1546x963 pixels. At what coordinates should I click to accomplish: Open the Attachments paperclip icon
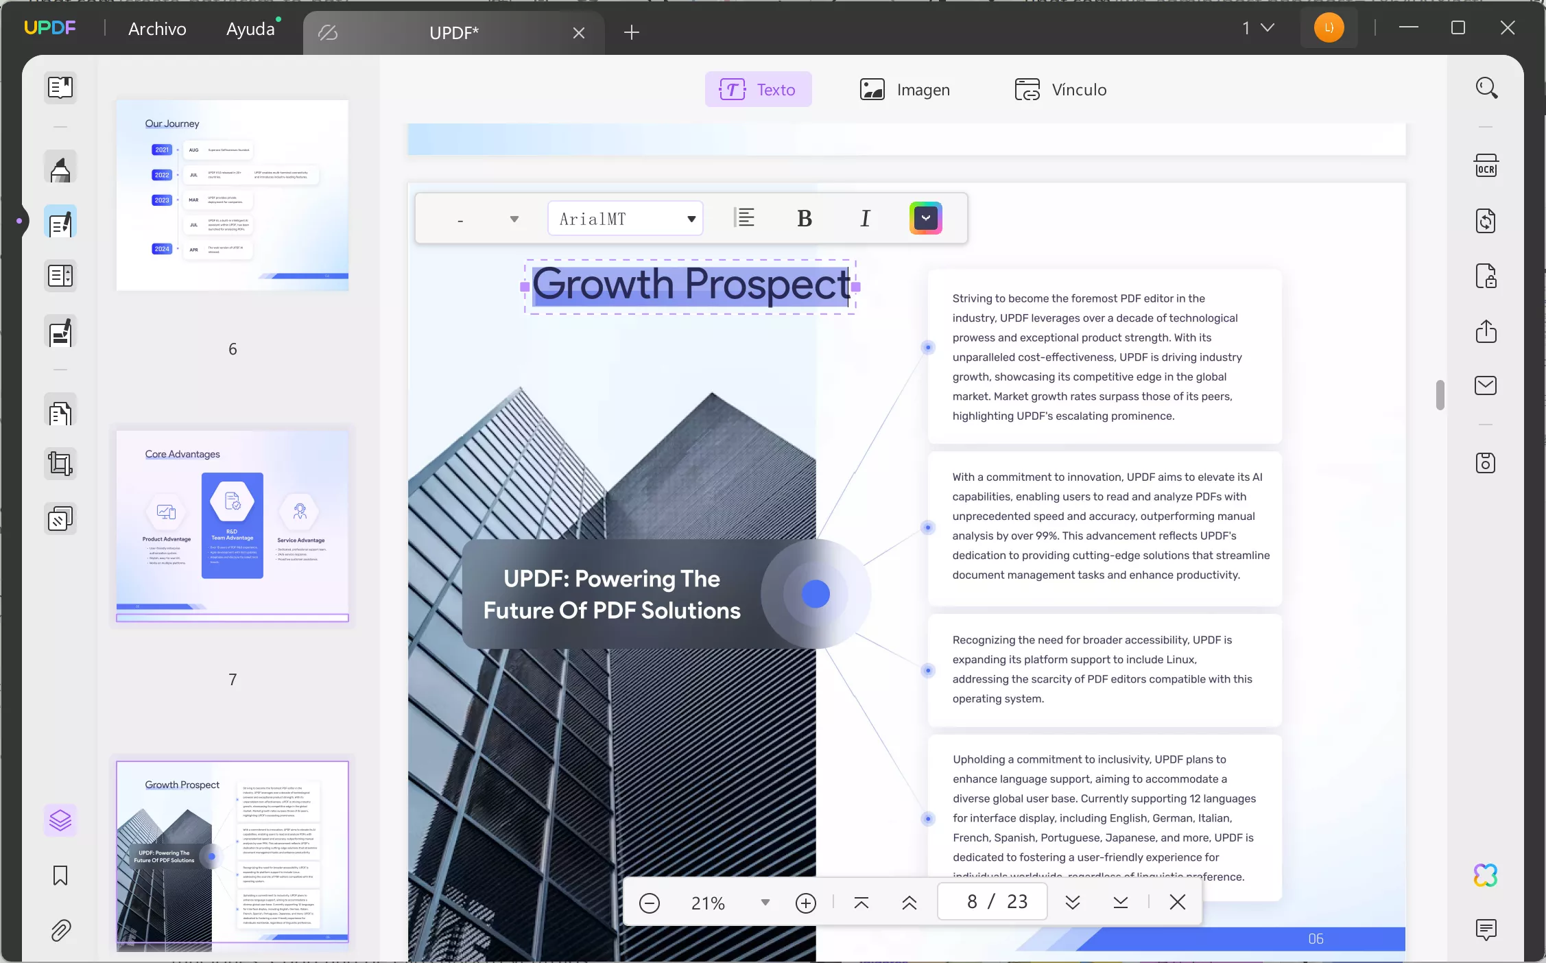coord(60,931)
